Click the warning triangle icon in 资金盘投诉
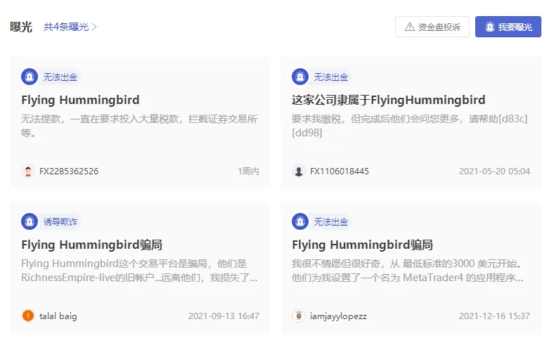This screenshot has height=343, width=554. point(410,27)
